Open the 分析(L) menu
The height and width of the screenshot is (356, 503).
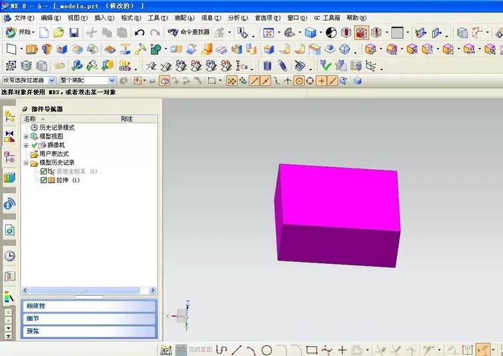pos(238,18)
